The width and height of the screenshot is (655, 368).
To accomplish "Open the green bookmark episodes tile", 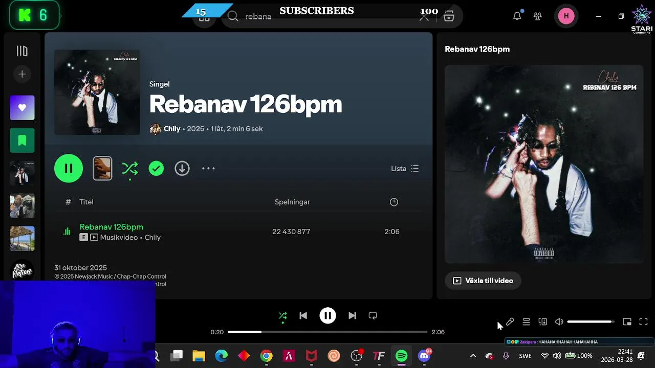I will coord(22,141).
